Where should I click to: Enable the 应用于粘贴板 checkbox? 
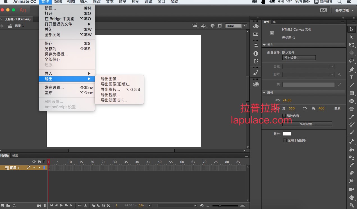[285, 140]
